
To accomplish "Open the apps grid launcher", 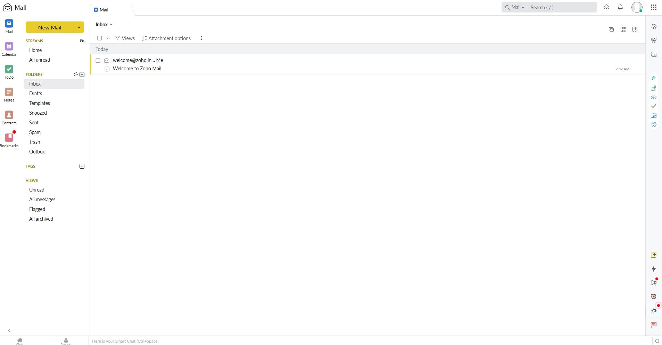I will click(x=653, y=7).
